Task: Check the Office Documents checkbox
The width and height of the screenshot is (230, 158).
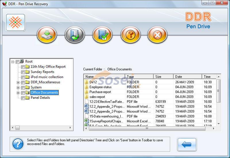Action: (x=23, y=93)
